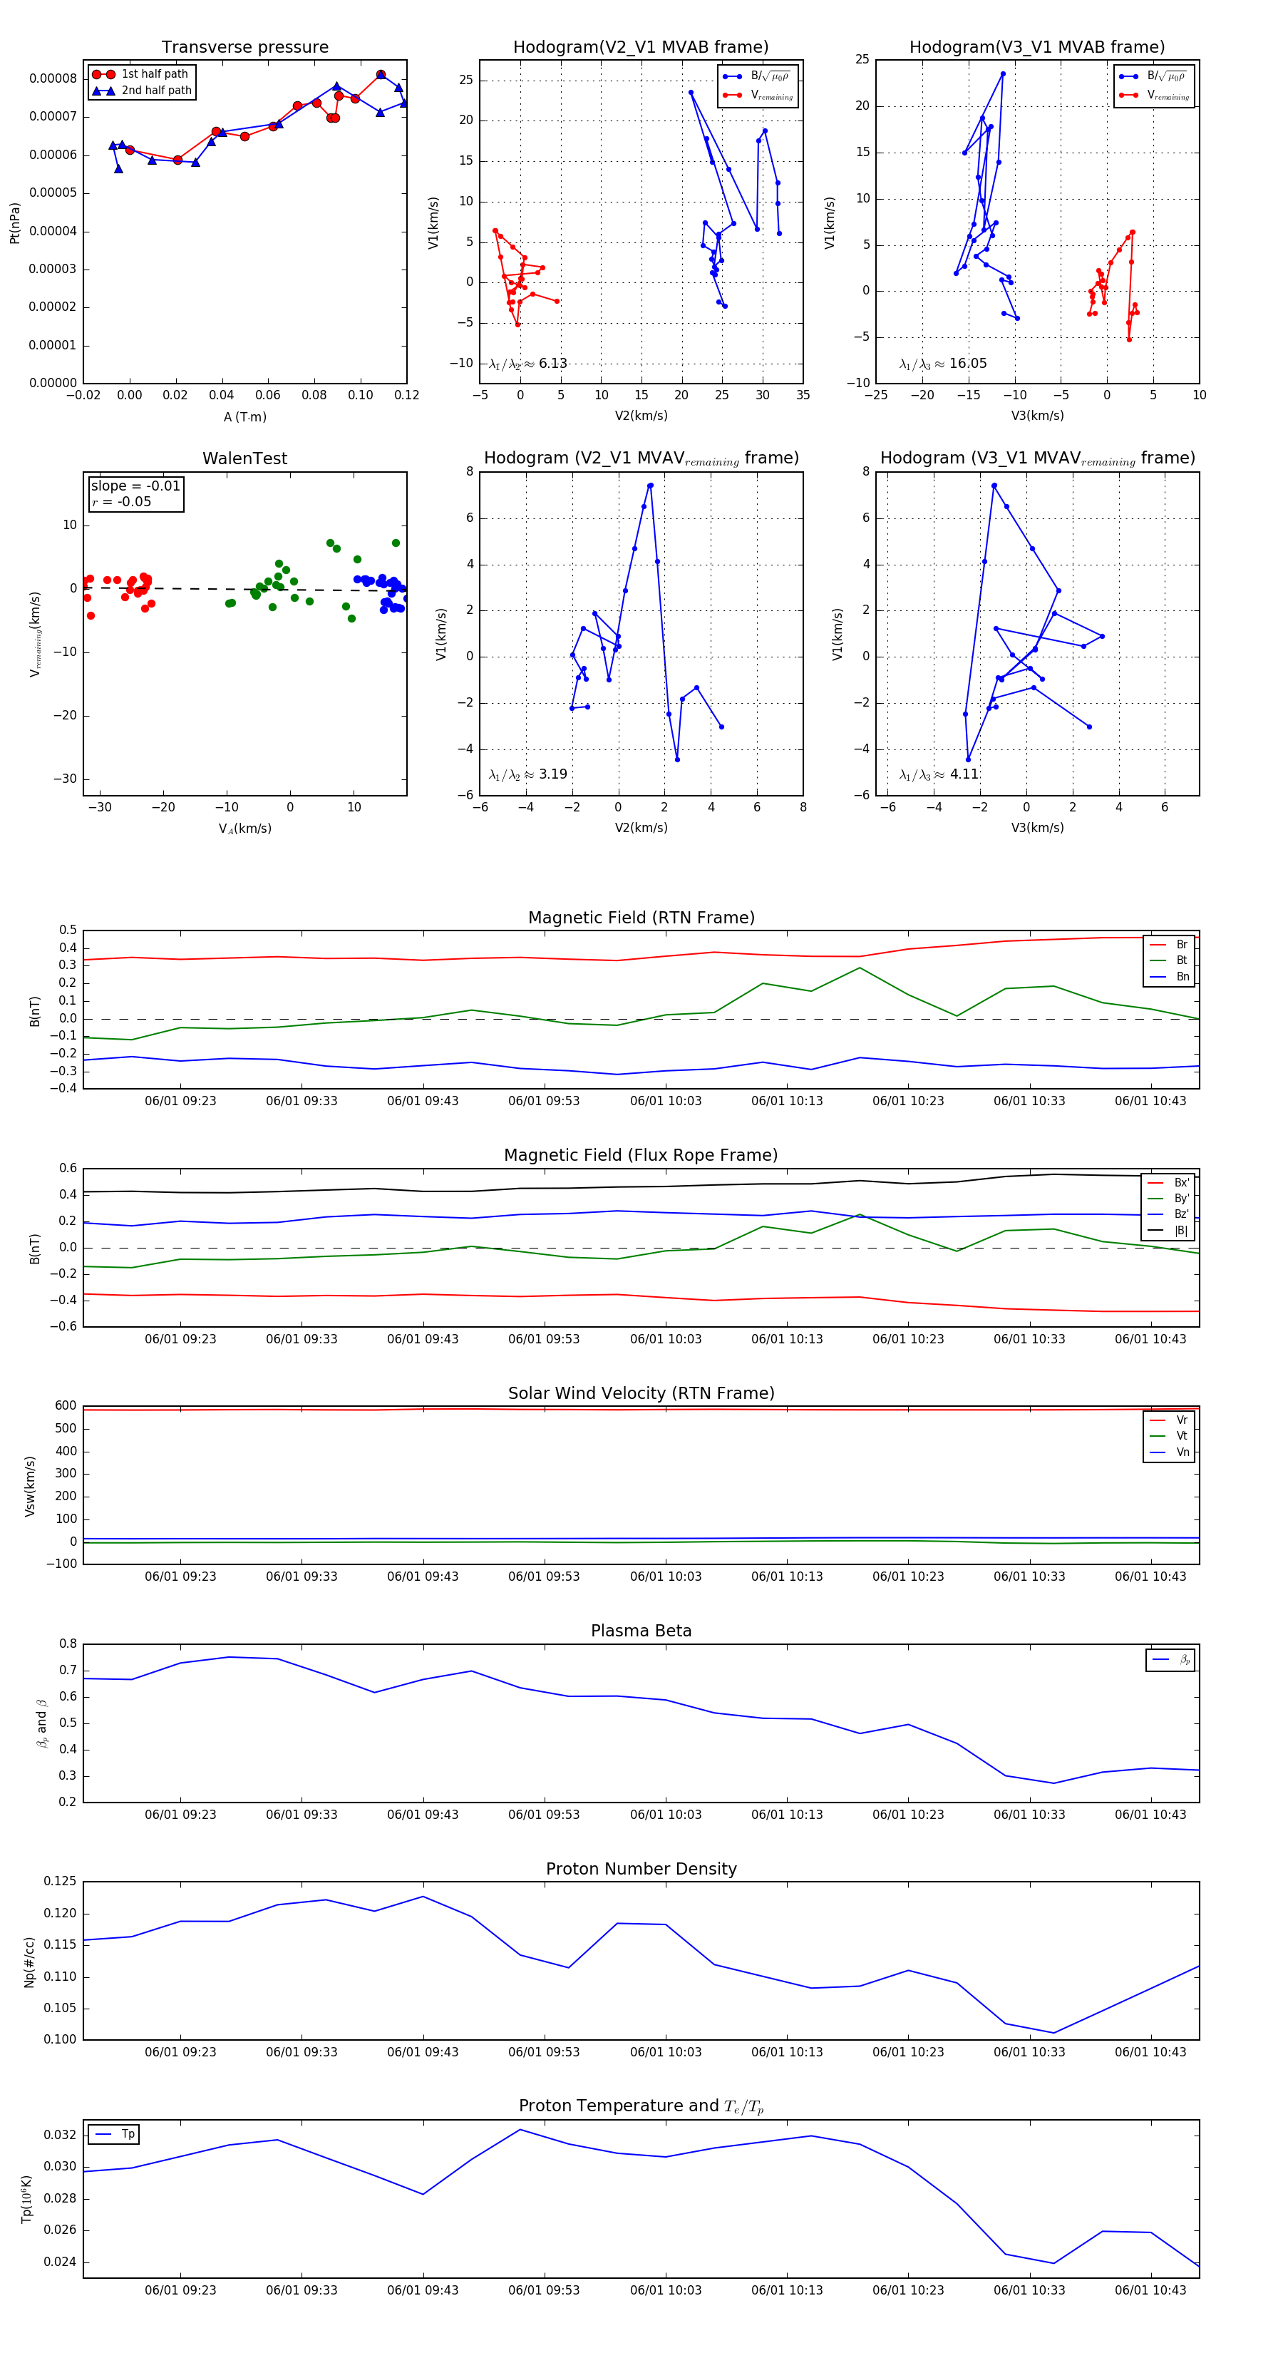The width and height of the screenshot is (1283, 2353).
Task: Click the λ1/λ3 ≈ 4.11 annotation
Action: [x=939, y=774]
